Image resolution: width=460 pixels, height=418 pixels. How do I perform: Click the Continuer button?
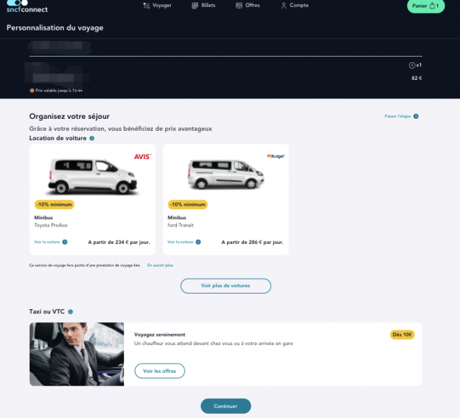point(226,406)
